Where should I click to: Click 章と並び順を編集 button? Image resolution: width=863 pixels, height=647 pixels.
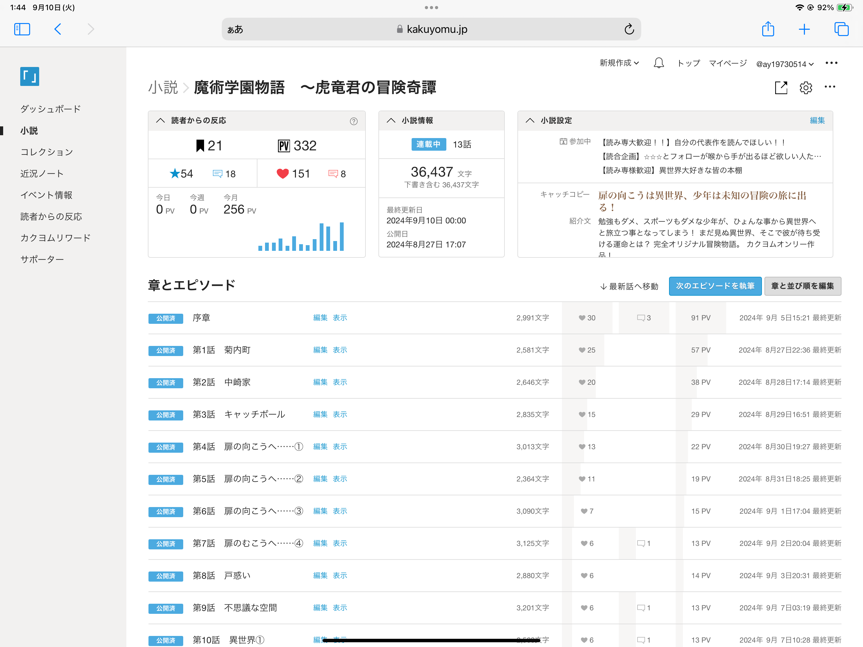tap(802, 286)
